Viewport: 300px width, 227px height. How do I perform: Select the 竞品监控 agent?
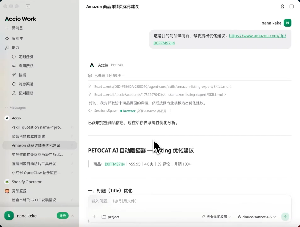click(x=19, y=191)
